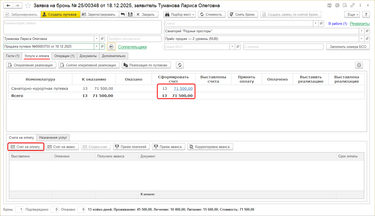Expand the Статус dropdown list
This screenshot has height=216, width=375.
(315, 23)
